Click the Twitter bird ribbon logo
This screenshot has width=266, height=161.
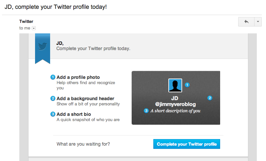(43, 47)
